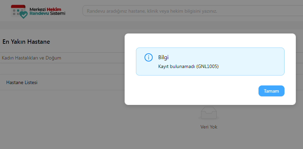Focus the hospital, clinic or doctor search field
303x149 pixels.
[192, 11]
